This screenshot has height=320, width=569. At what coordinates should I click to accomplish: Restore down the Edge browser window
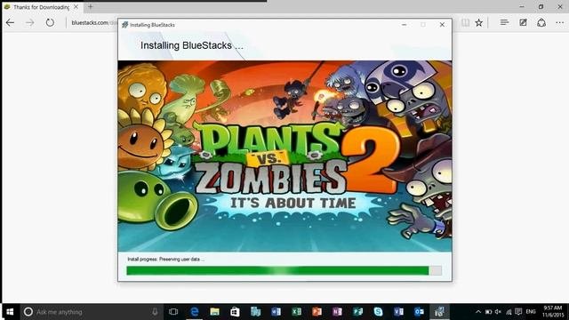(541, 6)
